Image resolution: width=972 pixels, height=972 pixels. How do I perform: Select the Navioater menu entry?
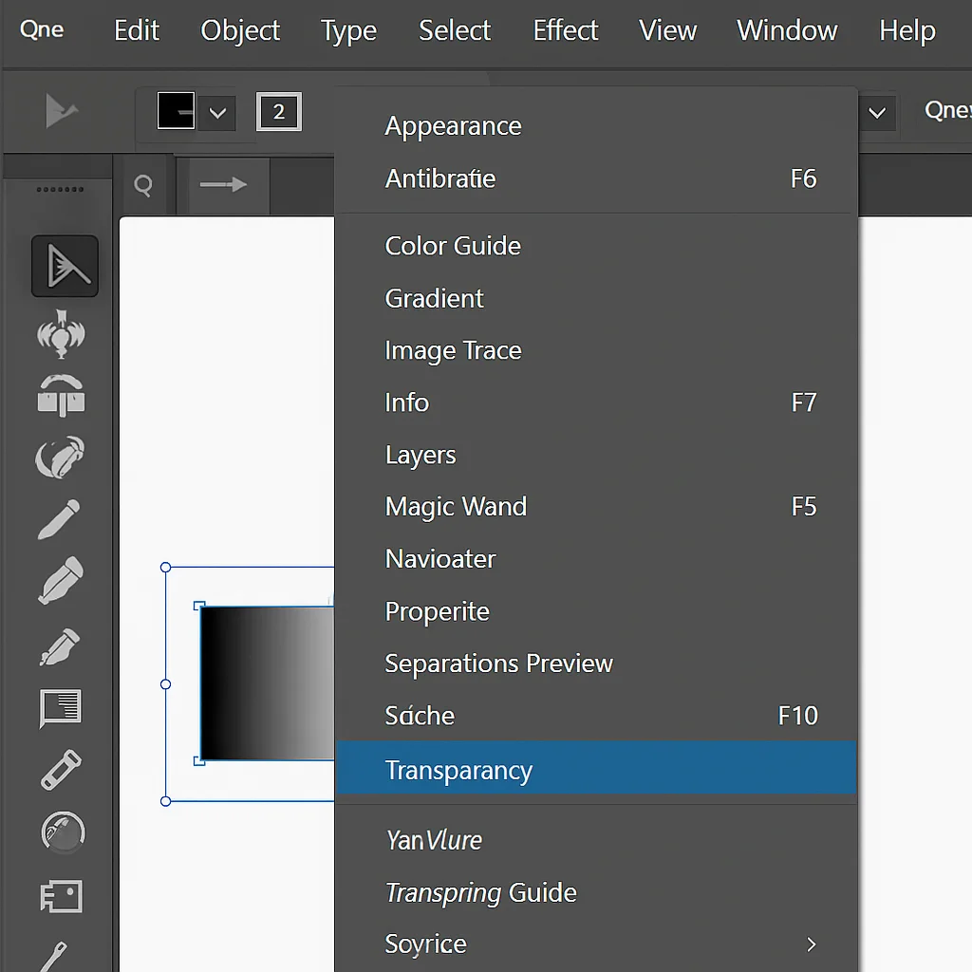[x=596, y=558]
